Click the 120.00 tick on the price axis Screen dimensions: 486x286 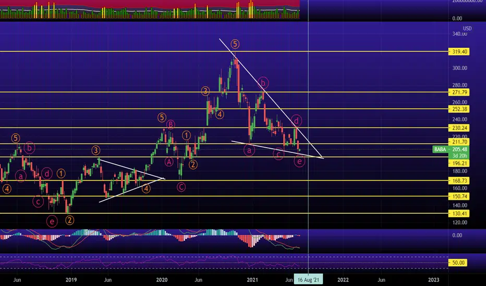point(459,223)
